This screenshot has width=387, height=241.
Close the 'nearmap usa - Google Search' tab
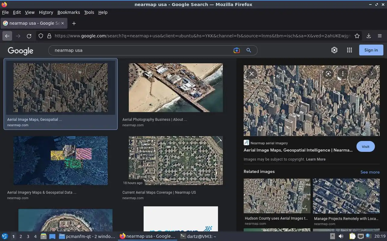click(x=63, y=23)
